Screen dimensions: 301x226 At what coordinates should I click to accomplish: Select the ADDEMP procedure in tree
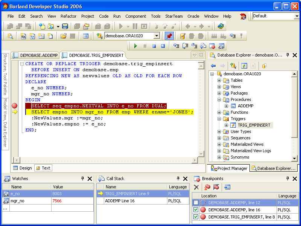246,106
